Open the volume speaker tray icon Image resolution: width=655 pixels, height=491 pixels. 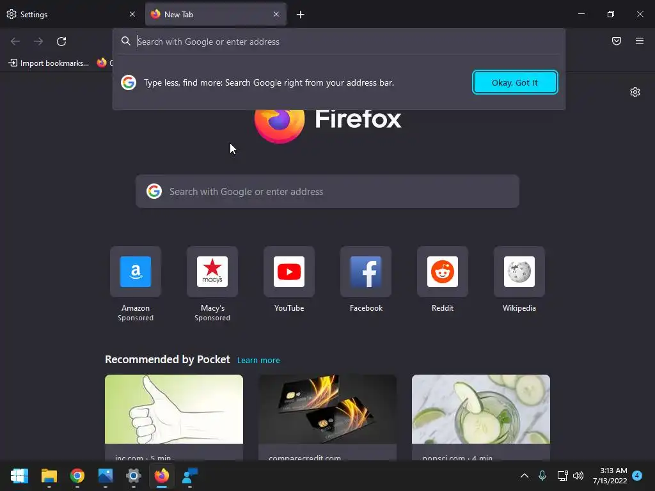click(578, 476)
